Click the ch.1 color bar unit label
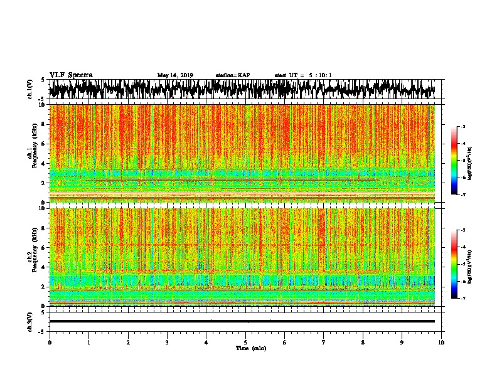 coord(470,164)
